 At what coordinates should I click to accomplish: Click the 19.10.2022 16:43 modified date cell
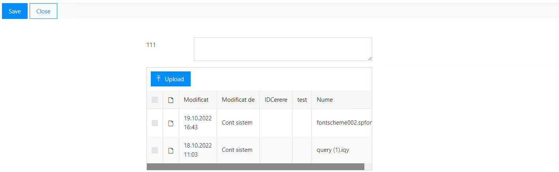198,123
